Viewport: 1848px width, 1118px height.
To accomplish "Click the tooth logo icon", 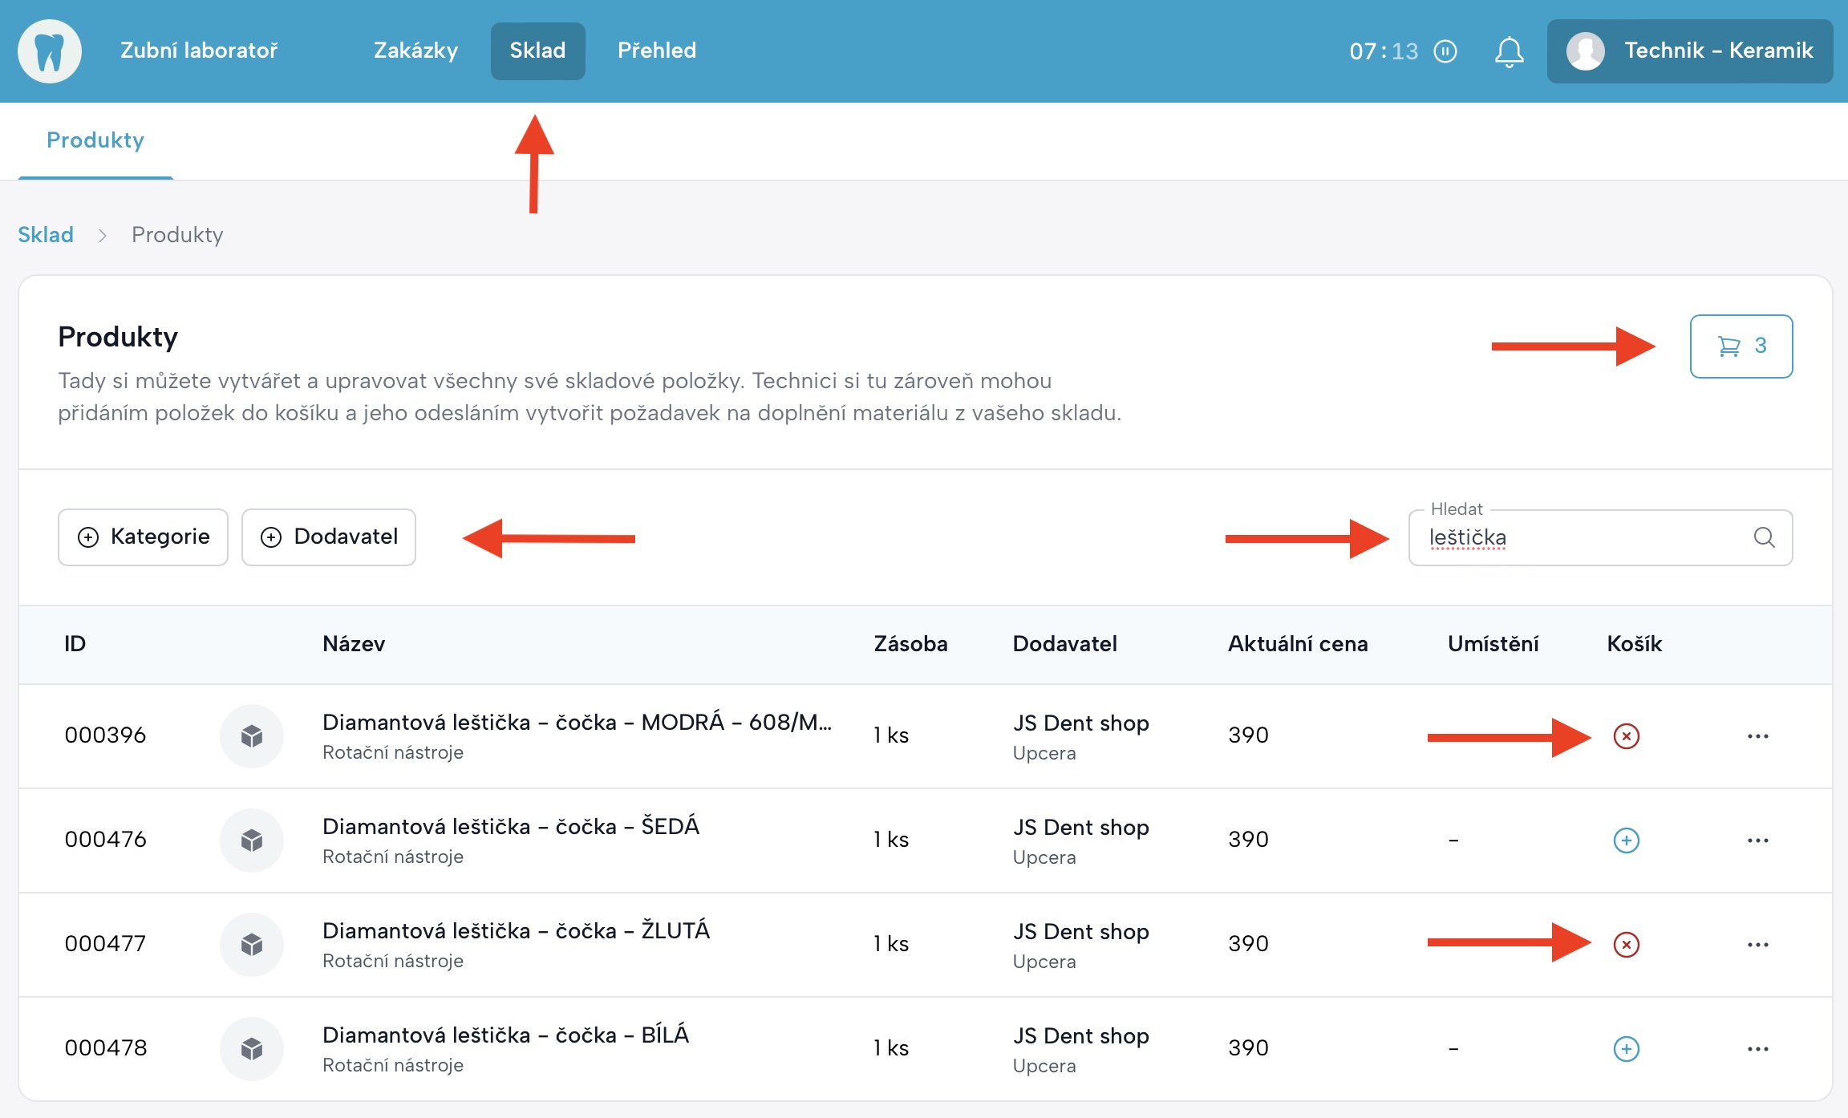I will click(x=50, y=51).
